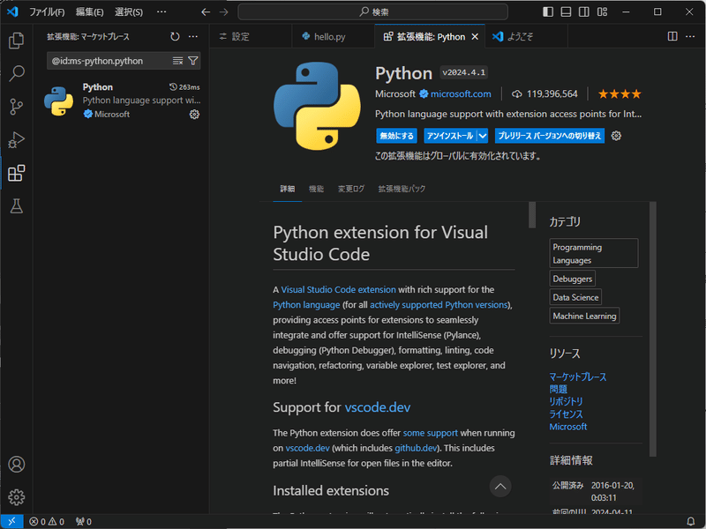Expand the アンインストール dropdown arrow
Image resolution: width=706 pixels, height=529 pixels.
(483, 136)
